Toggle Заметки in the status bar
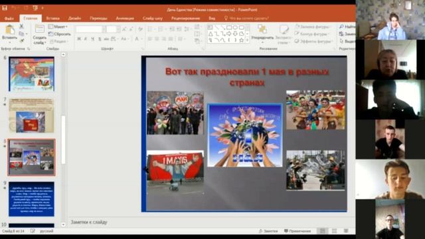 (x=268, y=231)
